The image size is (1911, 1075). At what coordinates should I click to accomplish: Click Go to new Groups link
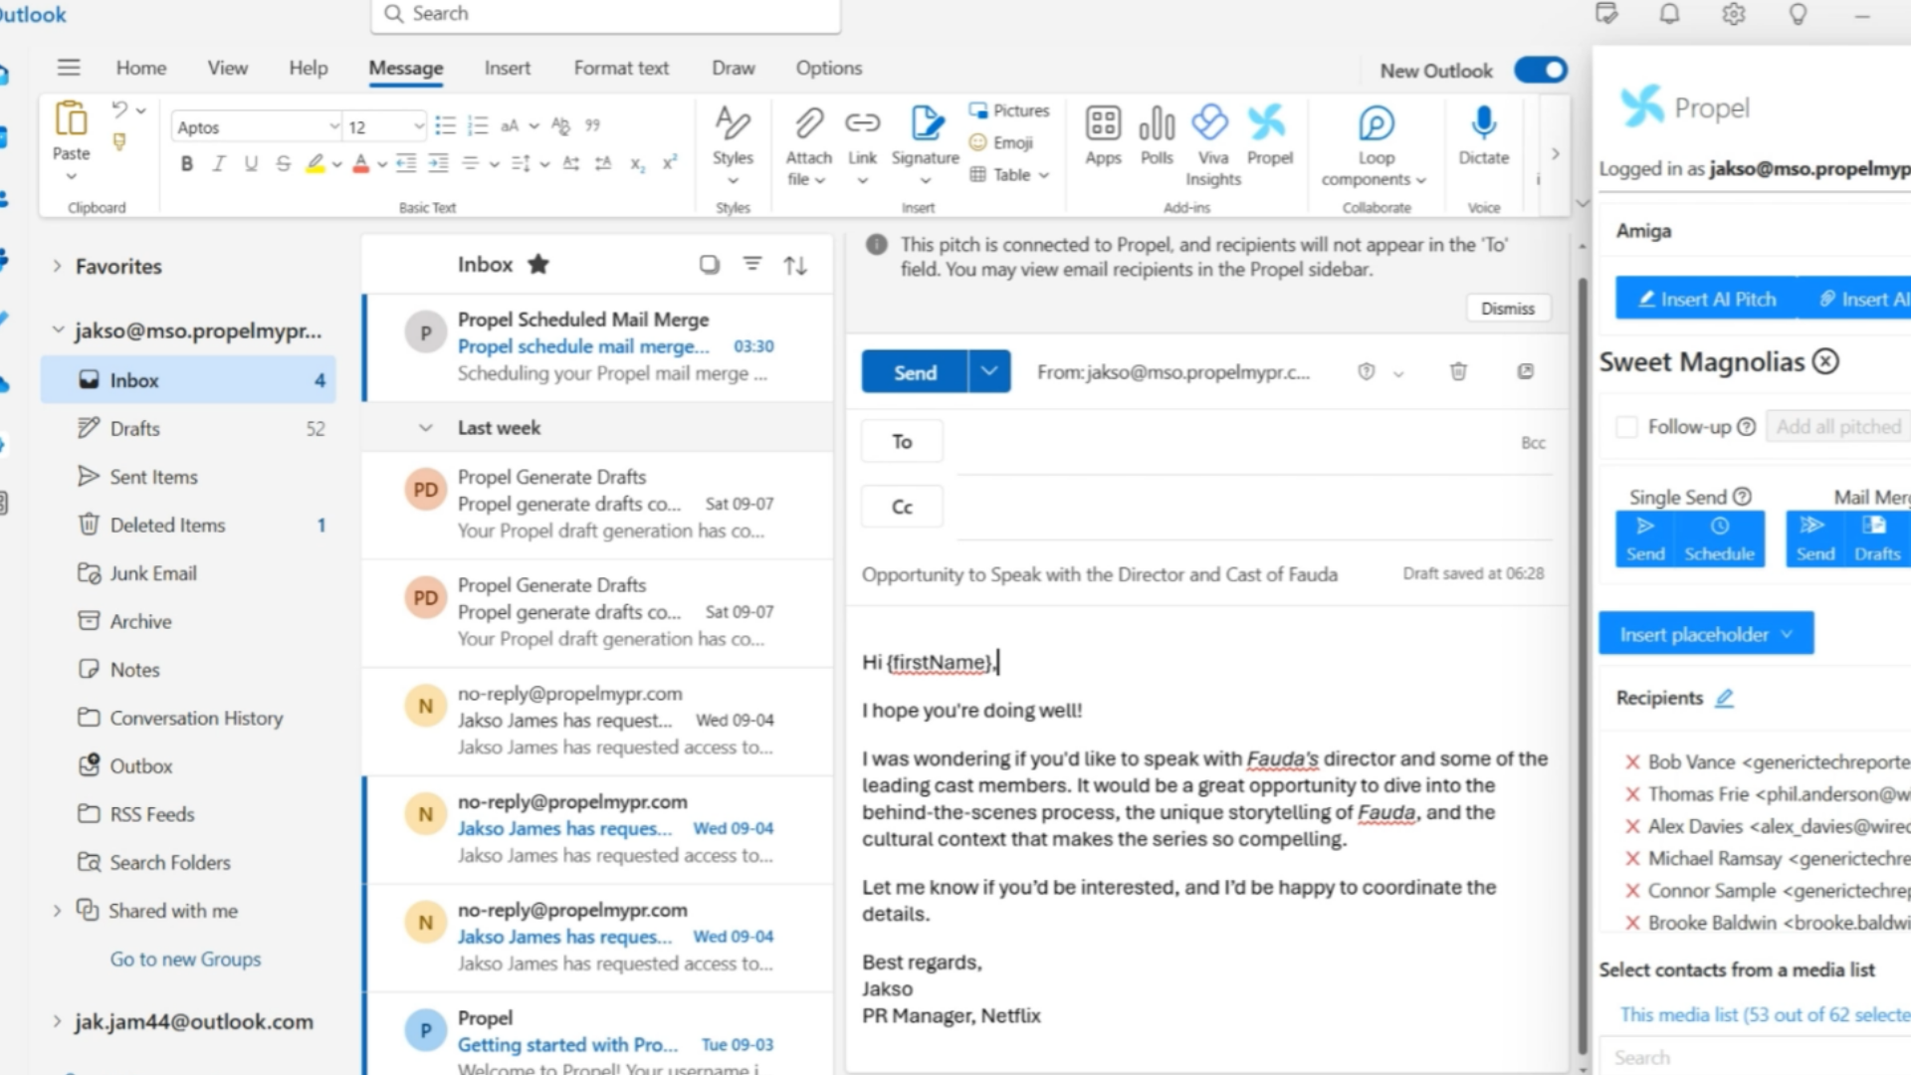click(x=185, y=960)
